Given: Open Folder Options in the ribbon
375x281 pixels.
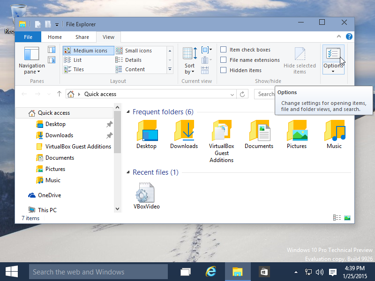Looking at the screenshot, I should coord(333,56).
